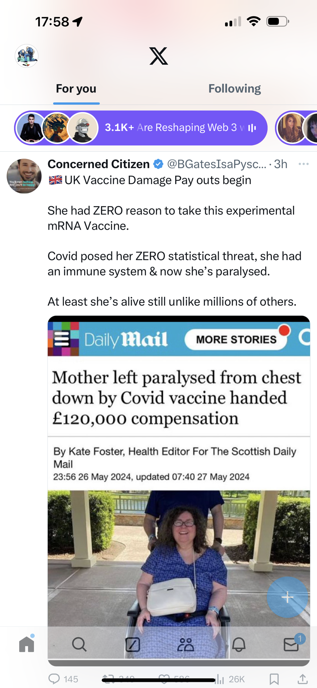
Task: Tap the compose new post plus button
Action: tap(287, 597)
